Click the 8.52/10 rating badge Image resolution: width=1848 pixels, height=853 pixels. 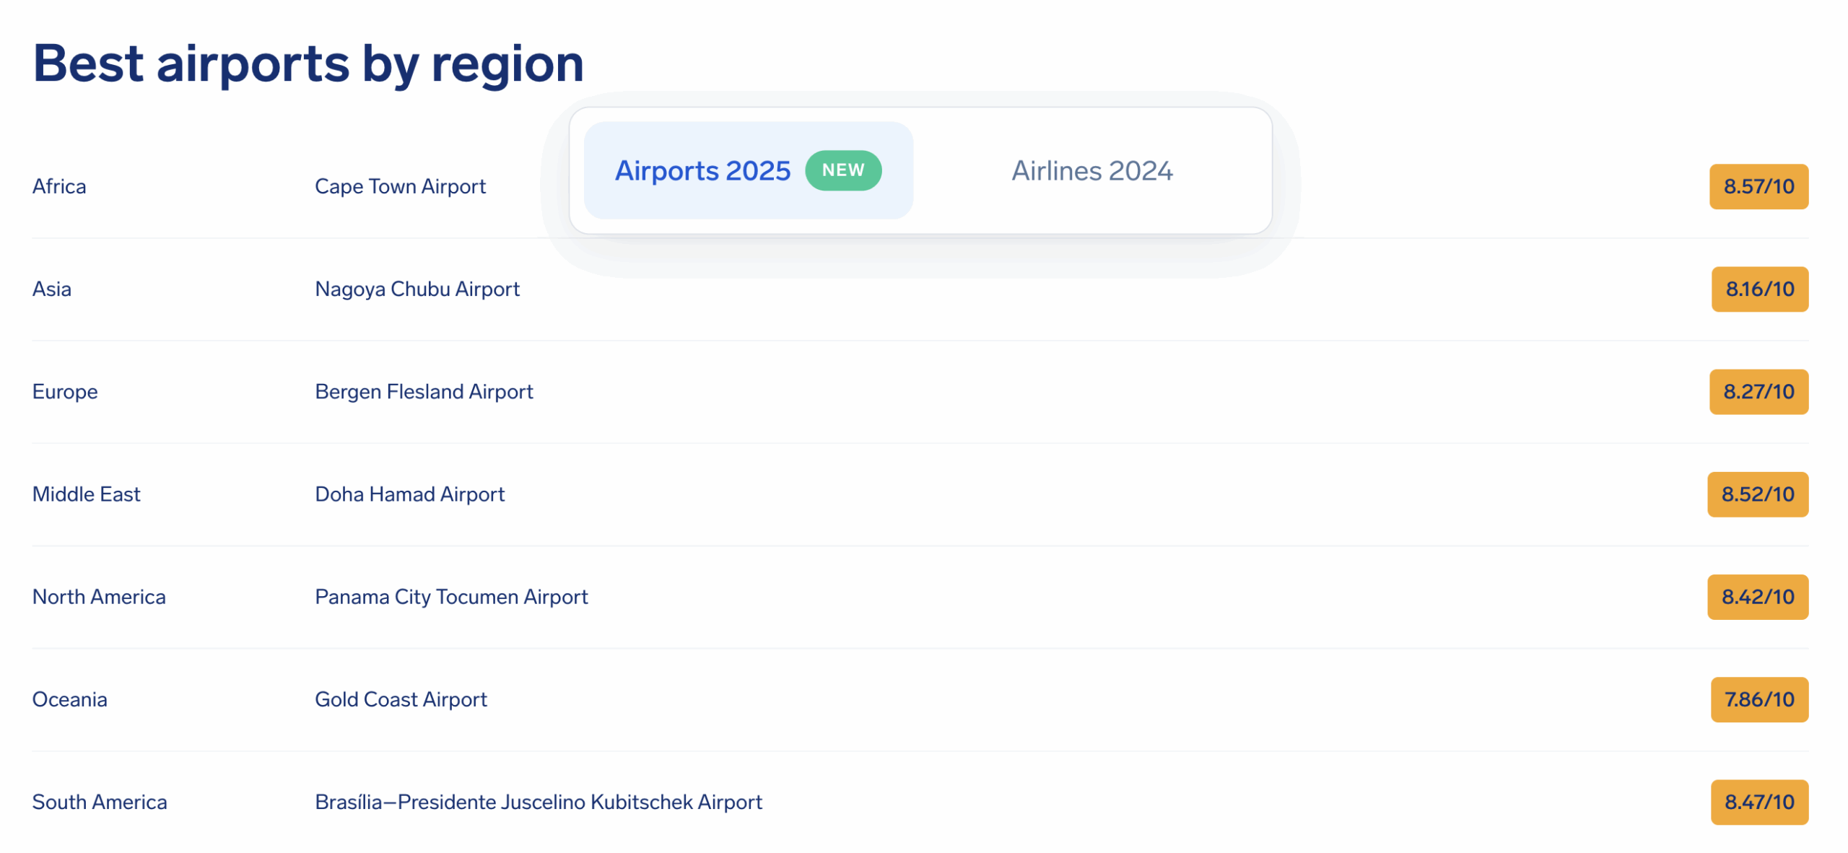click(1756, 494)
